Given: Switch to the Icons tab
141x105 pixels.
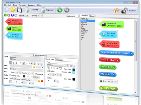Looking at the screenshot, I should [92, 16].
